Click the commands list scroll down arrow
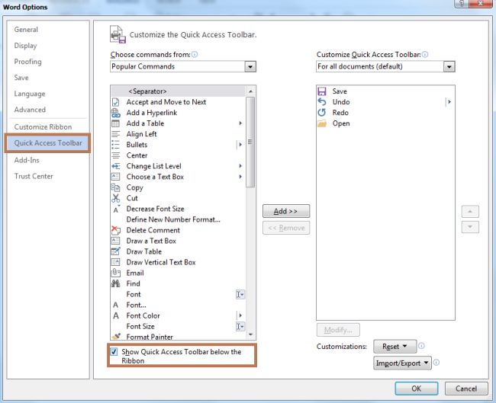496x403 pixels. point(250,334)
